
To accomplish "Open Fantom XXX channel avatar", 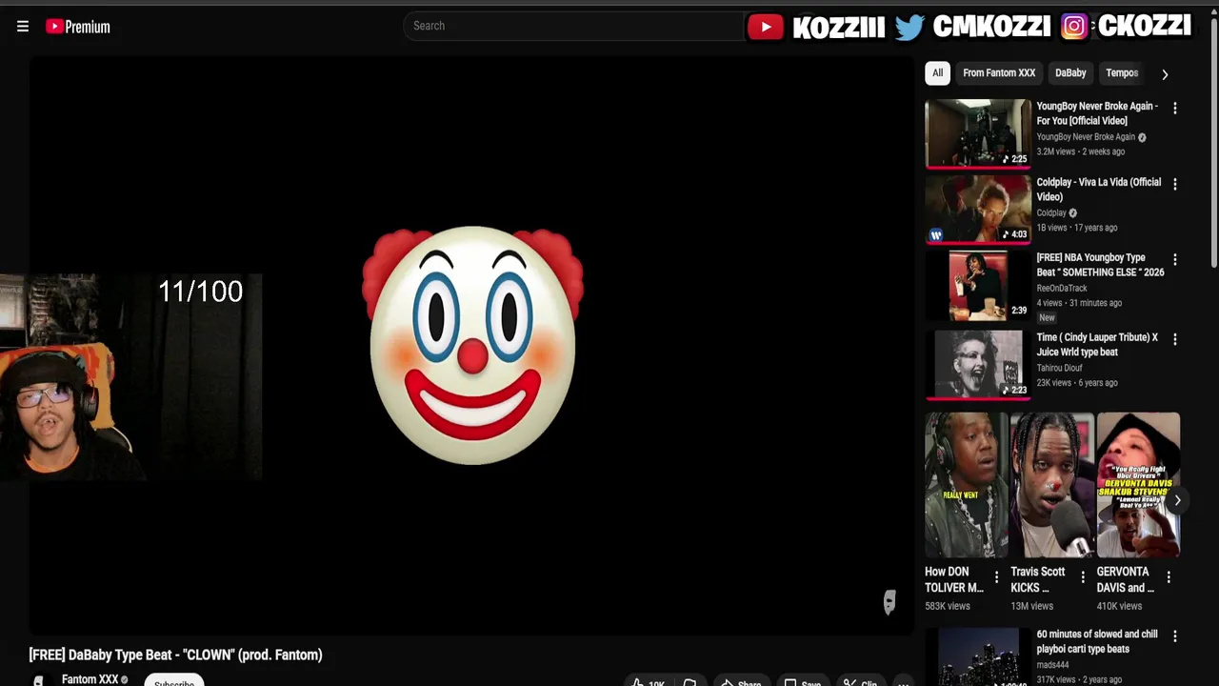I will [x=38, y=680].
